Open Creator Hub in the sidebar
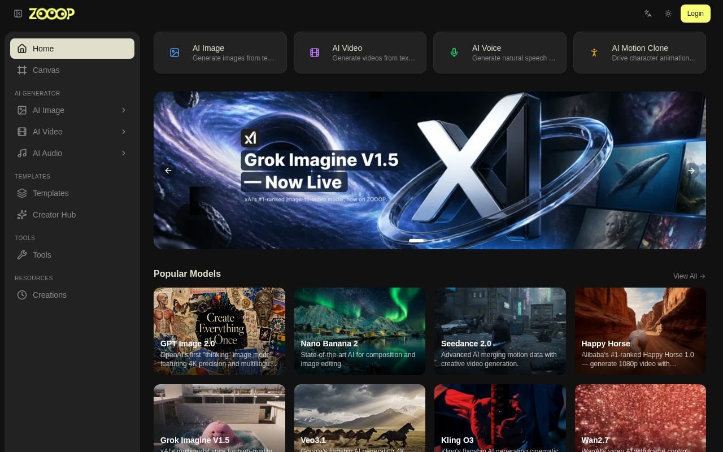Image resolution: width=723 pixels, height=452 pixels. click(72, 215)
